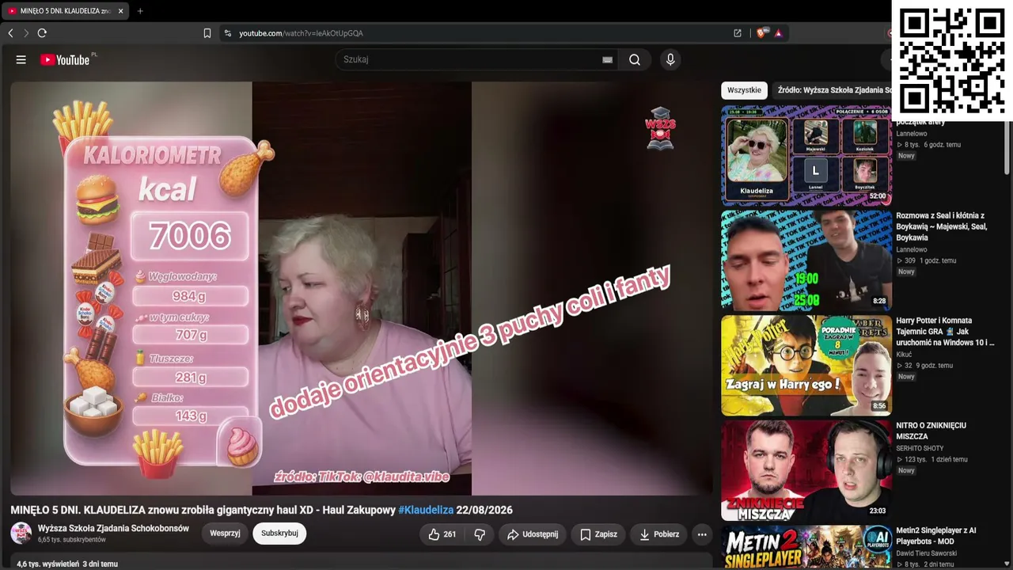Open the share icon in address bar
The width and height of the screenshot is (1013, 570).
click(738, 33)
